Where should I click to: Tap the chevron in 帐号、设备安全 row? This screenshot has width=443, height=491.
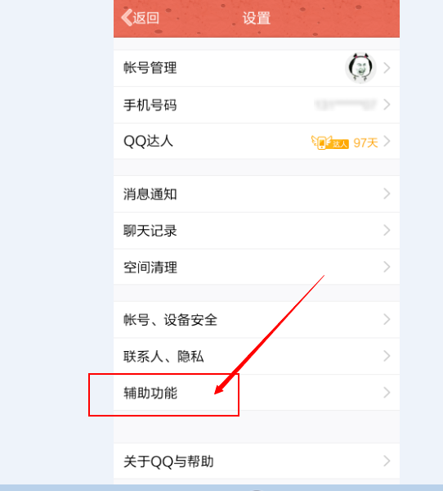(387, 319)
